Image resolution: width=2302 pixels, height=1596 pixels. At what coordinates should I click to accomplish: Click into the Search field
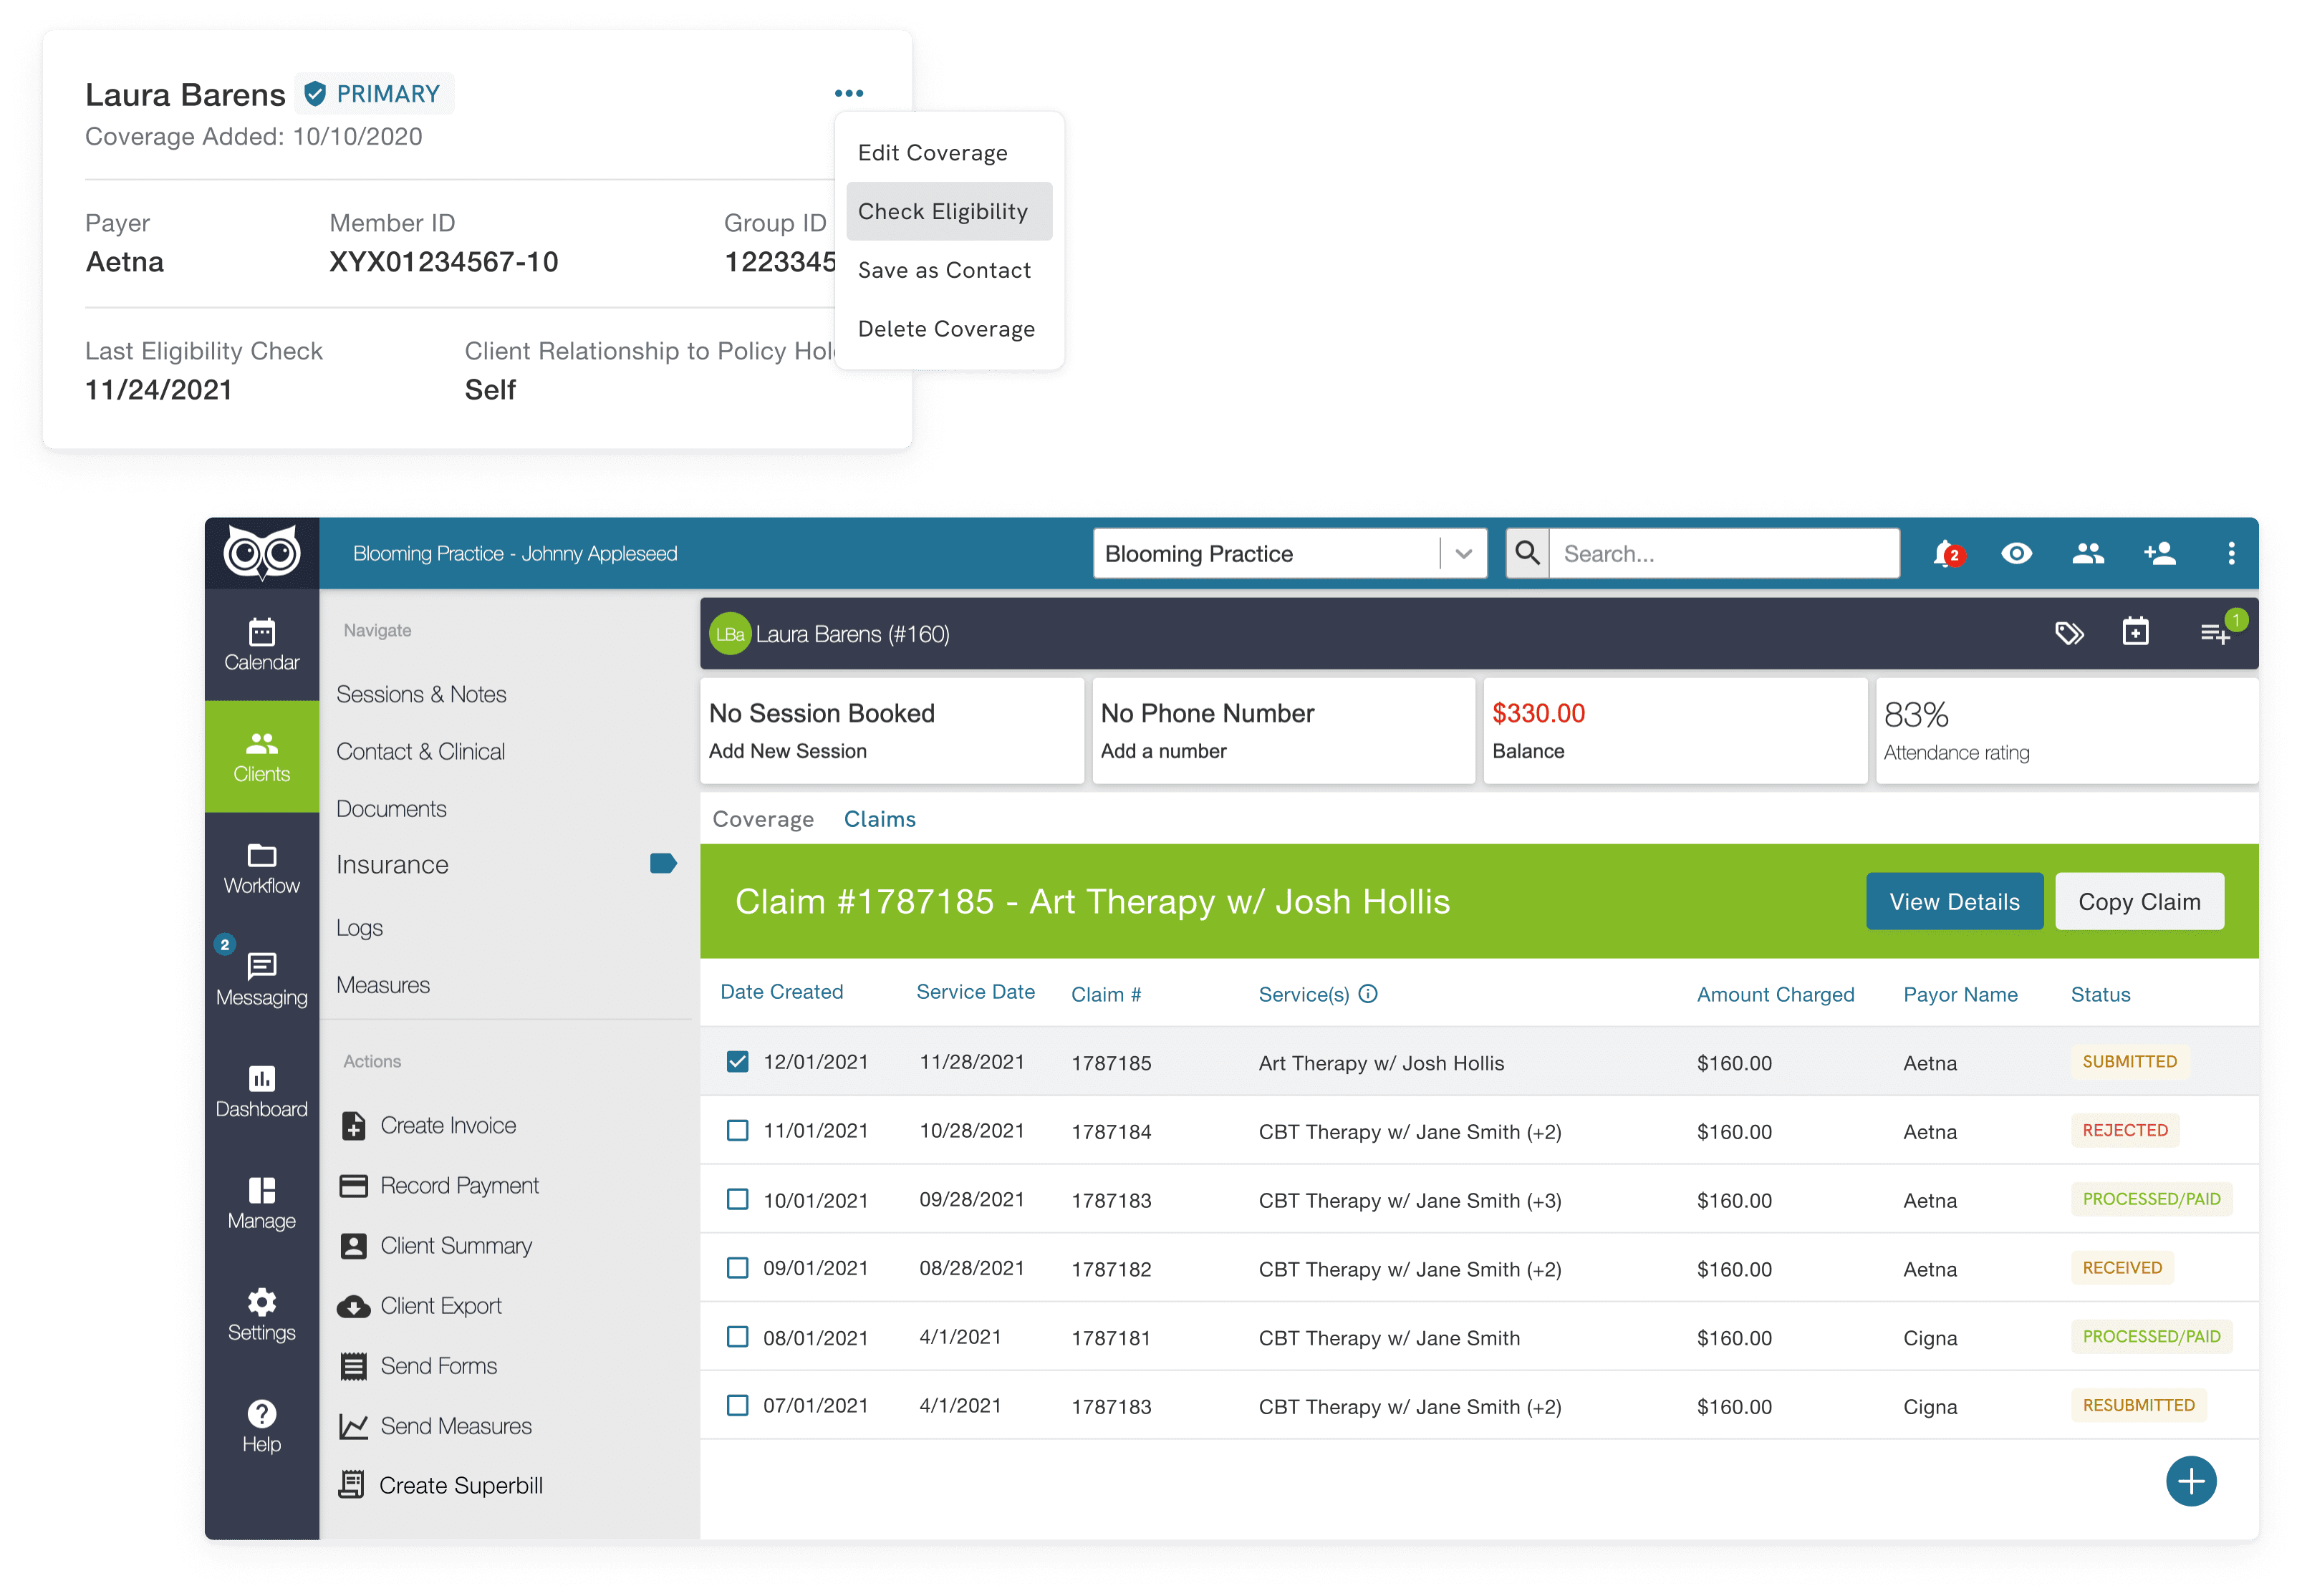1724,553
